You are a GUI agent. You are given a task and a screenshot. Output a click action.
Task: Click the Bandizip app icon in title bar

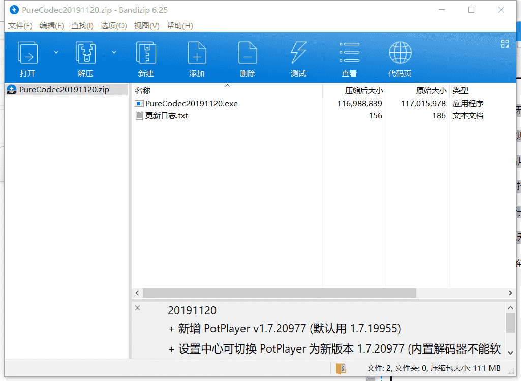[x=14, y=10]
